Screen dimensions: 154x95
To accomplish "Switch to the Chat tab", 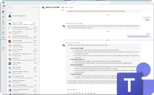I will pyautogui.click(x=63, y=7).
